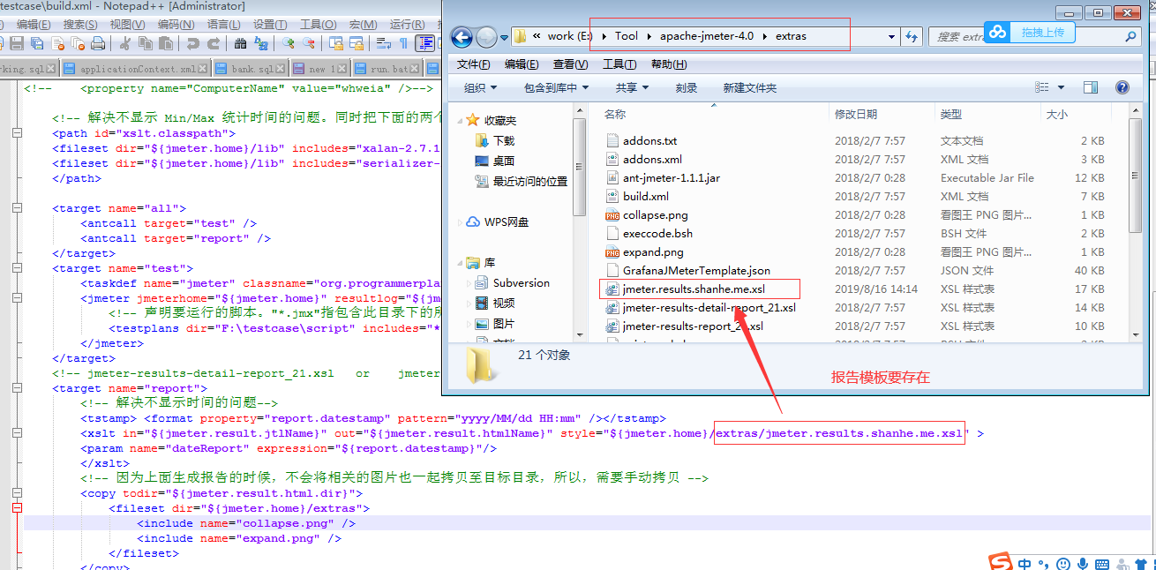The height and width of the screenshot is (570, 1156).
Task: Switch Sogou Chinese/English mode 中
Action: tap(1025, 563)
